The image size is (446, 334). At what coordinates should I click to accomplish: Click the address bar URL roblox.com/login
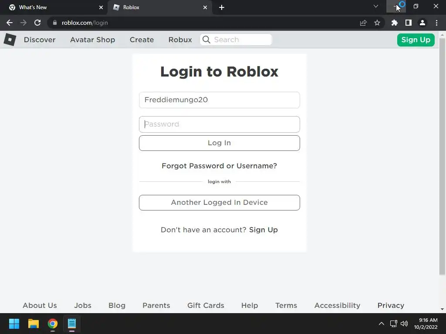pyautogui.click(x=85, y=23)
